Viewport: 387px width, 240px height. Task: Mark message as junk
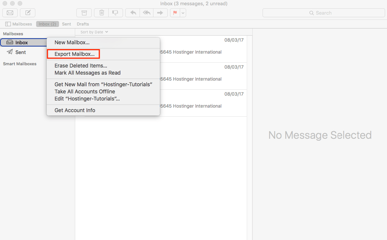click(115, 13)
